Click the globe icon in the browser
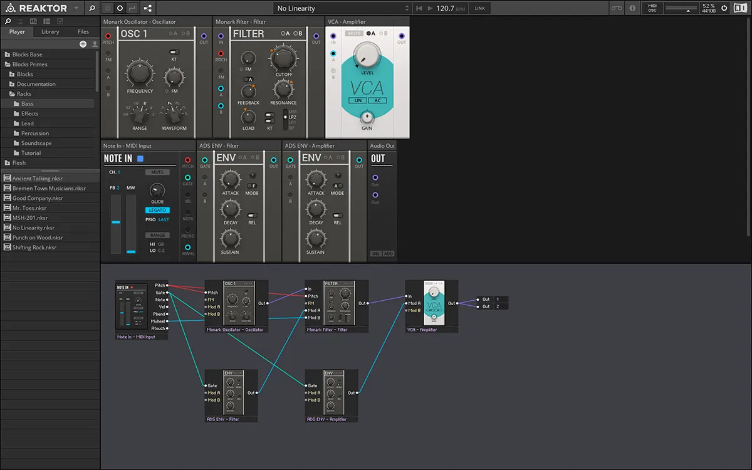The height and width of the screenshot is (470, 752). 83,44
